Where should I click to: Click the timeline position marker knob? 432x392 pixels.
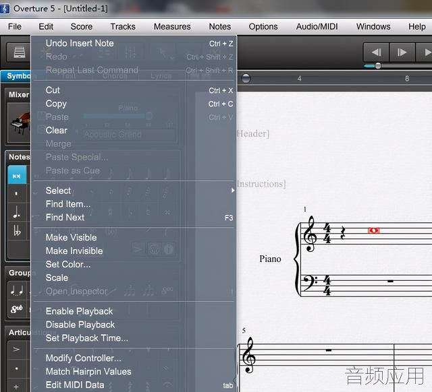pos(246,78)
